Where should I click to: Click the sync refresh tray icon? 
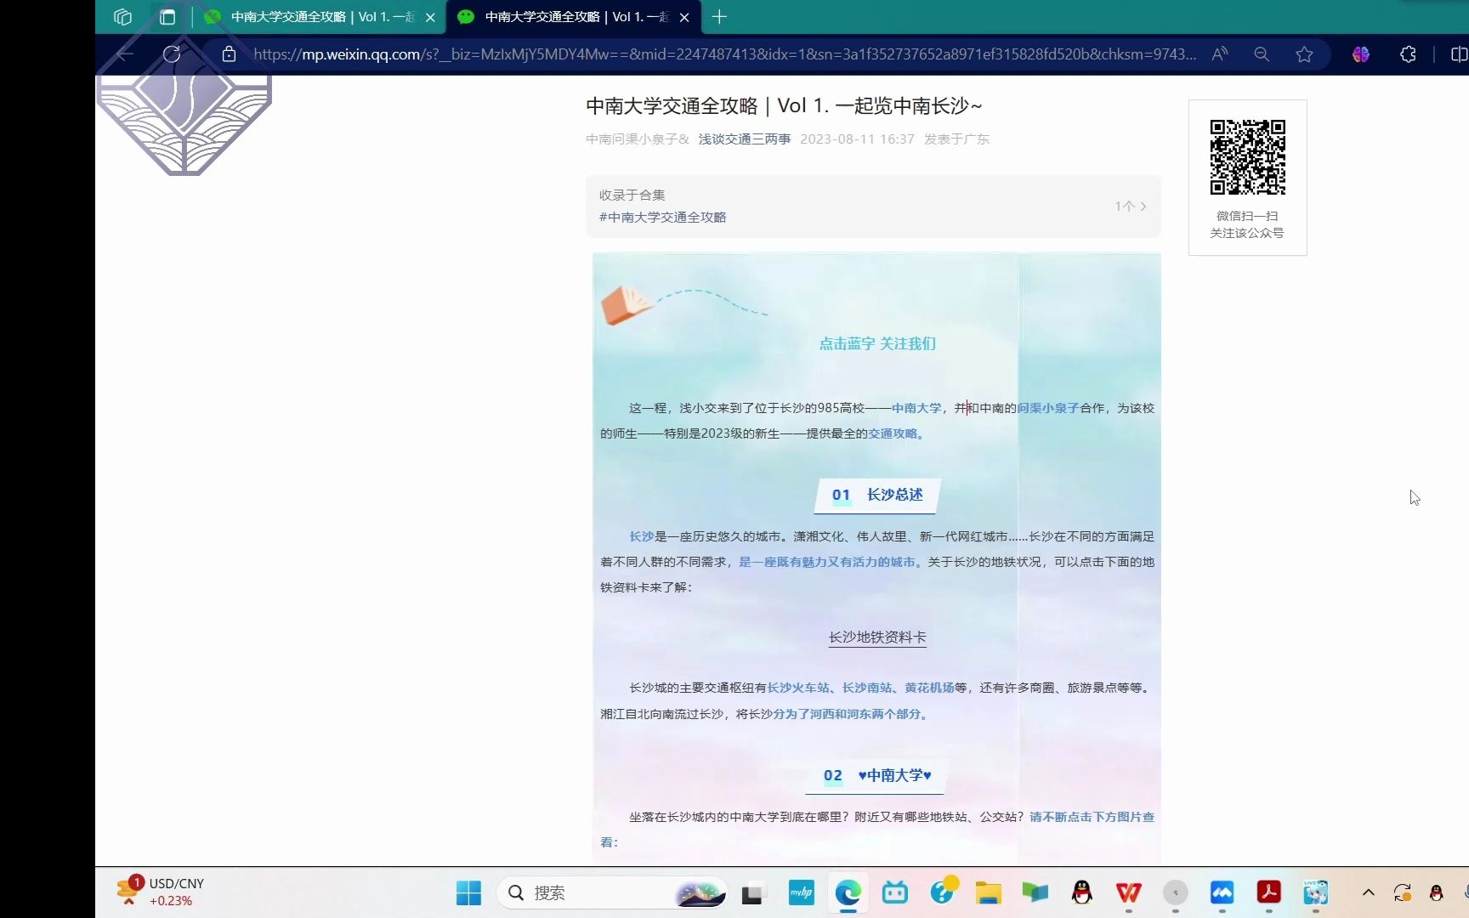point(1403,892)
